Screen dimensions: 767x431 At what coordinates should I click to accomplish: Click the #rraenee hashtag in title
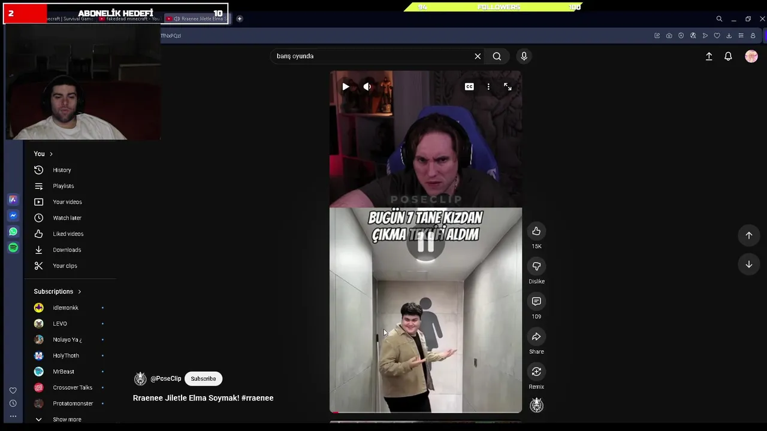[x=258, y=398]
